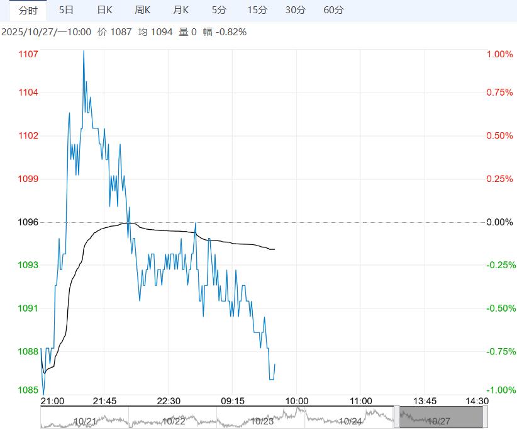Screen dimensions: 517x430
Task: Show the 周K weekly candlestick view
Action: click(143, 10)
